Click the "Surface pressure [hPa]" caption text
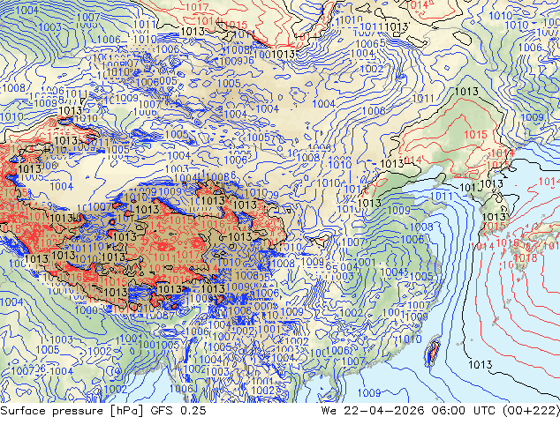The width and height of the screenshot is (560, 432). coord(72,411)
